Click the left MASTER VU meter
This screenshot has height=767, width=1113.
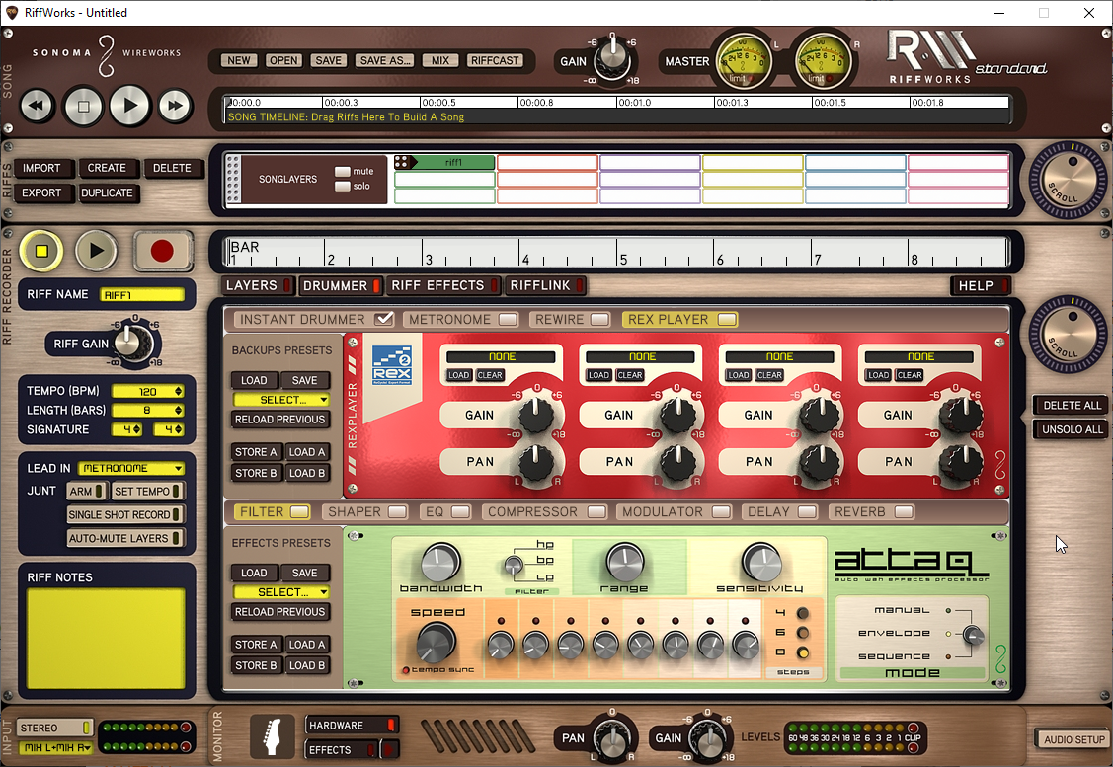click(x=744, y=62)
